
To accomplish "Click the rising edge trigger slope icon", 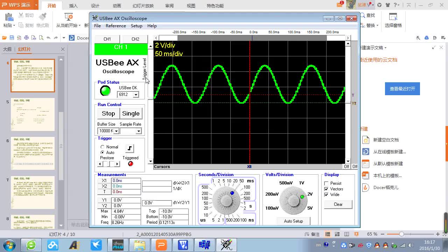I will pyautogui.click(x=129, y=148).
